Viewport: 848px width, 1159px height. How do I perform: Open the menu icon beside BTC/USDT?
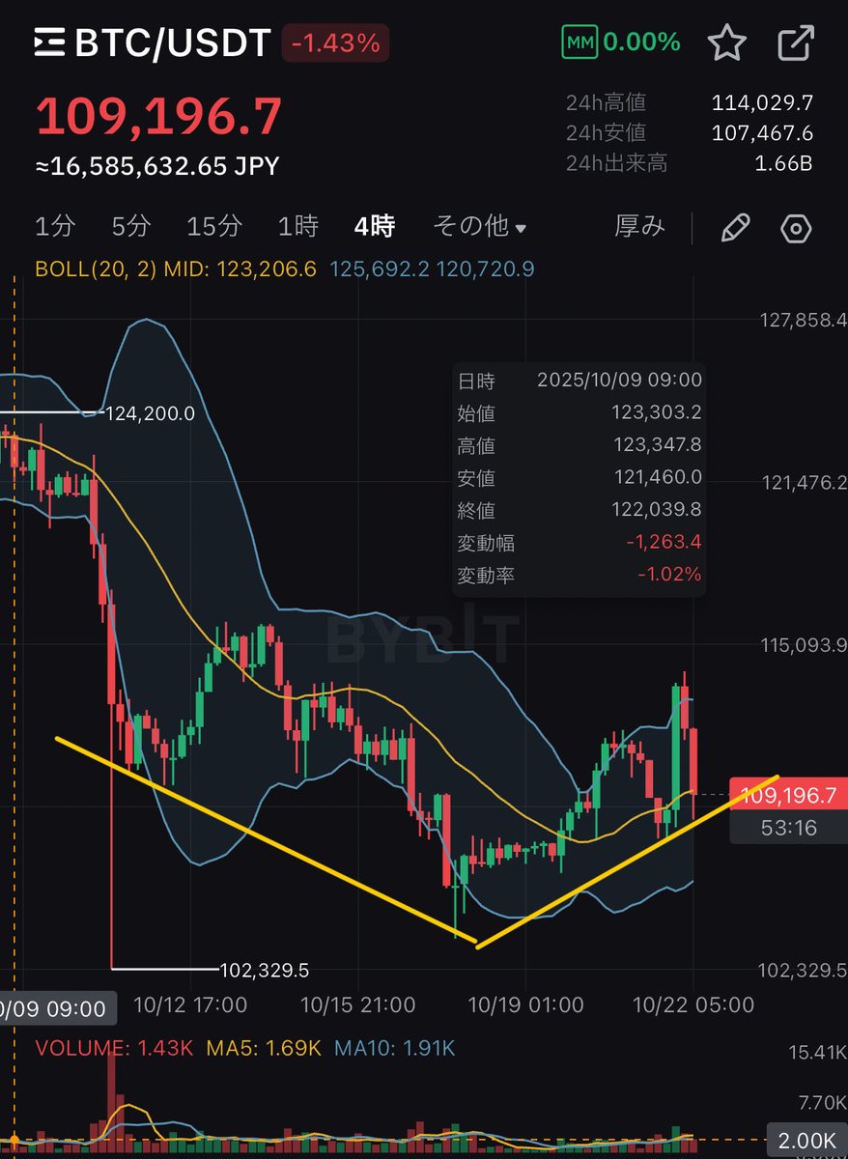[50, 43]
